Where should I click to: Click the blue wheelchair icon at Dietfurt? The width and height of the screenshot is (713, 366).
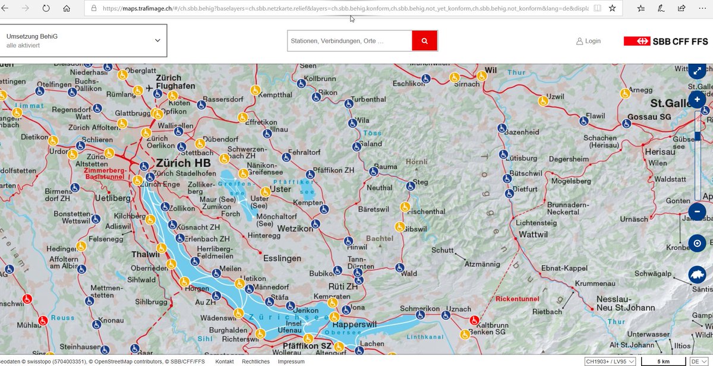pos(509,193)
